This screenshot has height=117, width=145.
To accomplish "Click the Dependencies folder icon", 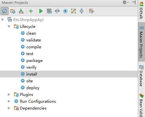I will (x=16, y=108).
